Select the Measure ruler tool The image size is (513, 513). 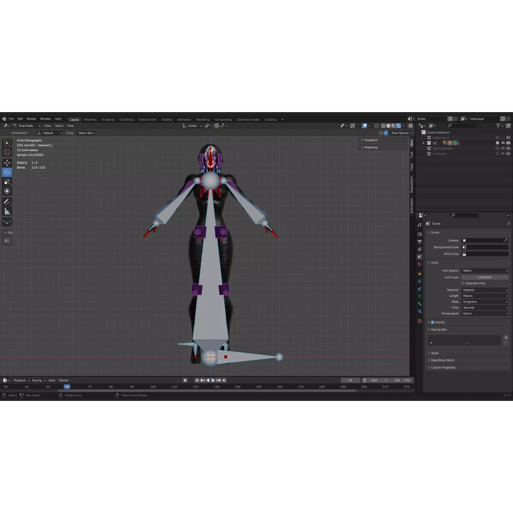pyautogui.click(x=7, y=212)
